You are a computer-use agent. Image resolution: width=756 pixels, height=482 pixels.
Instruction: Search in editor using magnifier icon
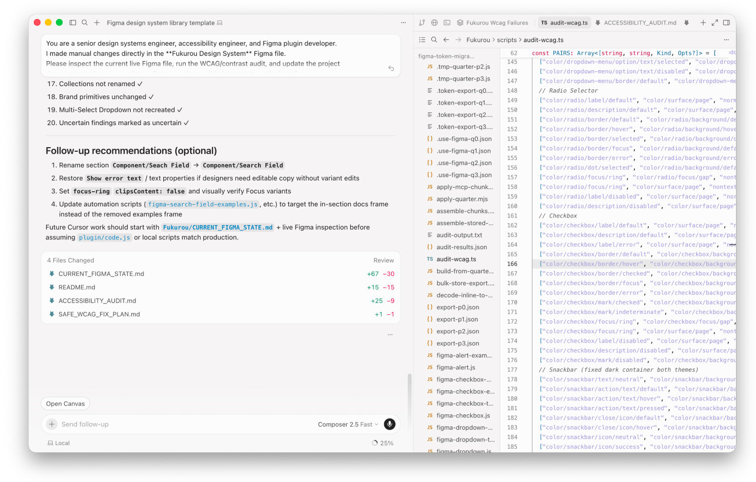[434, 39]
